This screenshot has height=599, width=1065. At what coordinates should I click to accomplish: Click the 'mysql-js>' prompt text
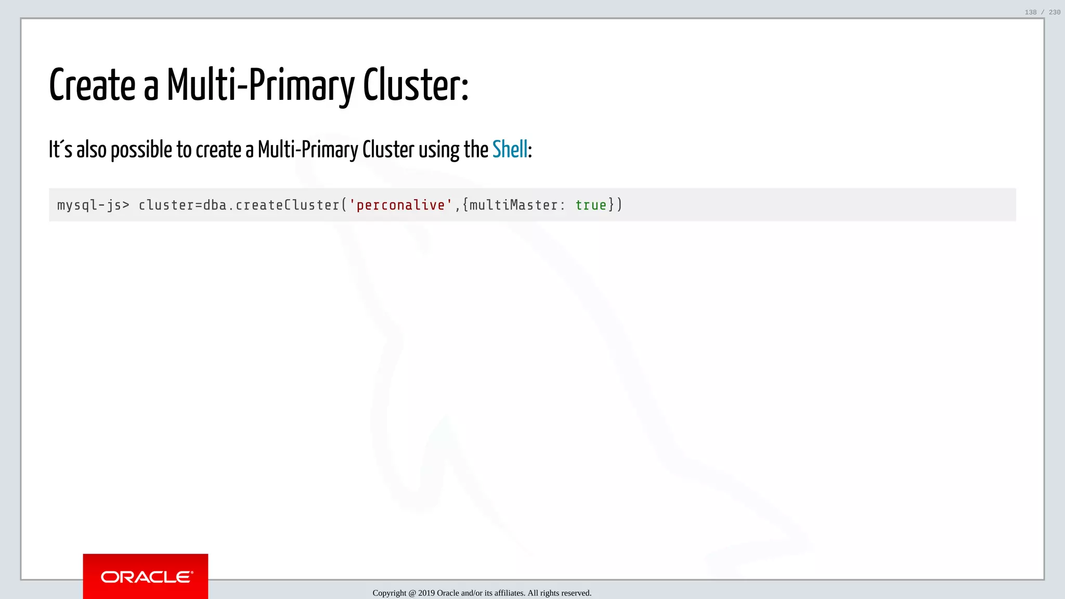coord(93,205)
